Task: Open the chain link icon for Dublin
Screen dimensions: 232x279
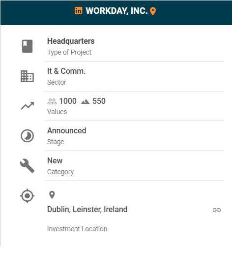Action: click(x=217, y=210)
